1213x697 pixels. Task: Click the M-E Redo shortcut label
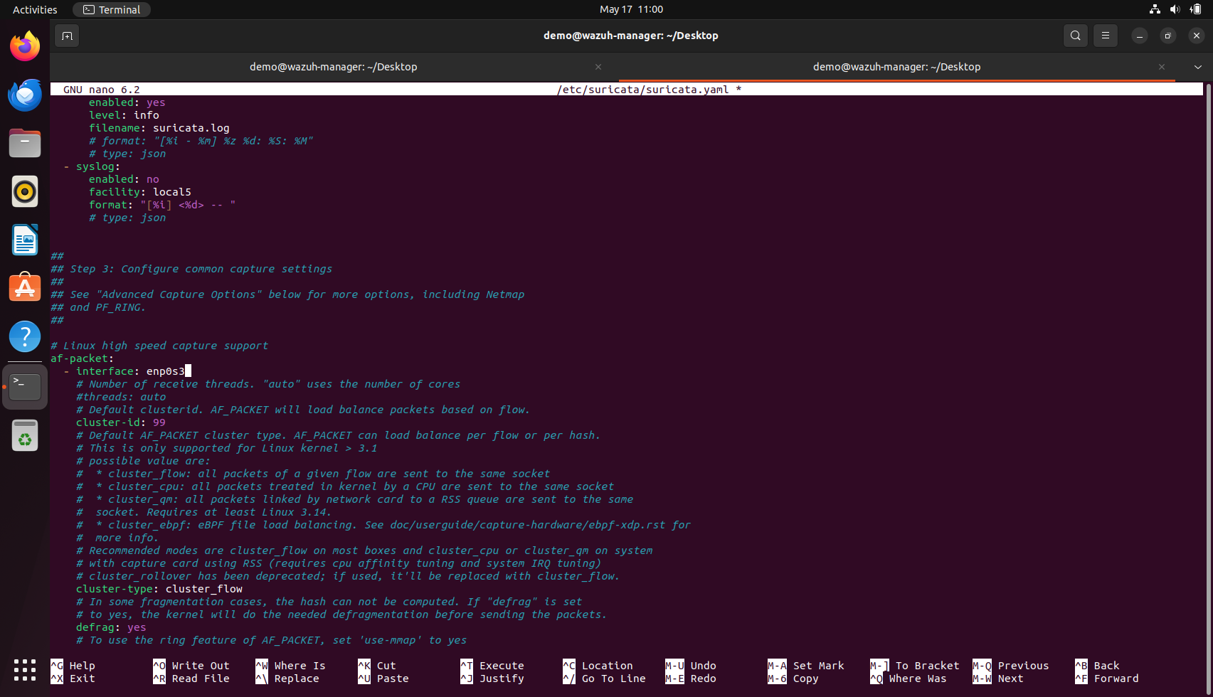(x=691, y=679)
